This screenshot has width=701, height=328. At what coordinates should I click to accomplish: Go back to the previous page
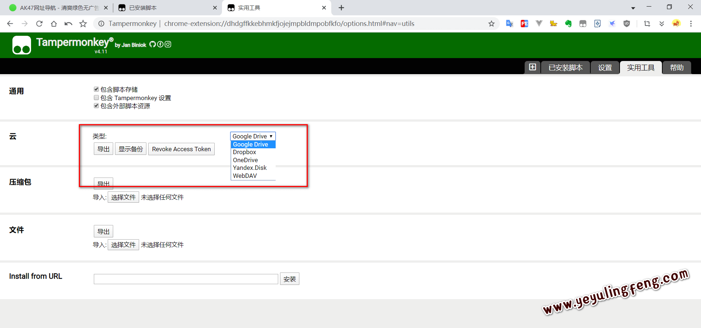[x=10, y=24]
